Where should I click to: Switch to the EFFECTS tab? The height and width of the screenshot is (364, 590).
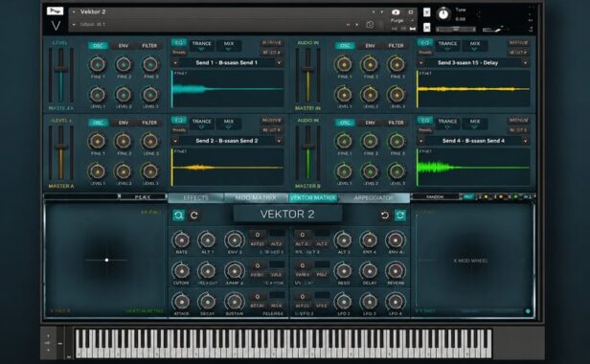tap(195, 197)
